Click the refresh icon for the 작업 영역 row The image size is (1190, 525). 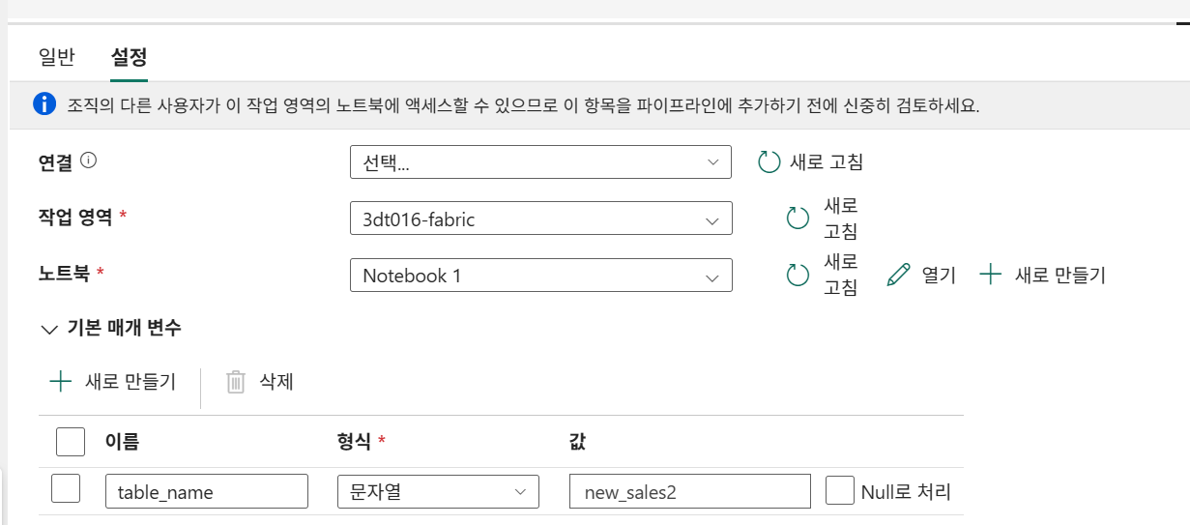[798, 219]
